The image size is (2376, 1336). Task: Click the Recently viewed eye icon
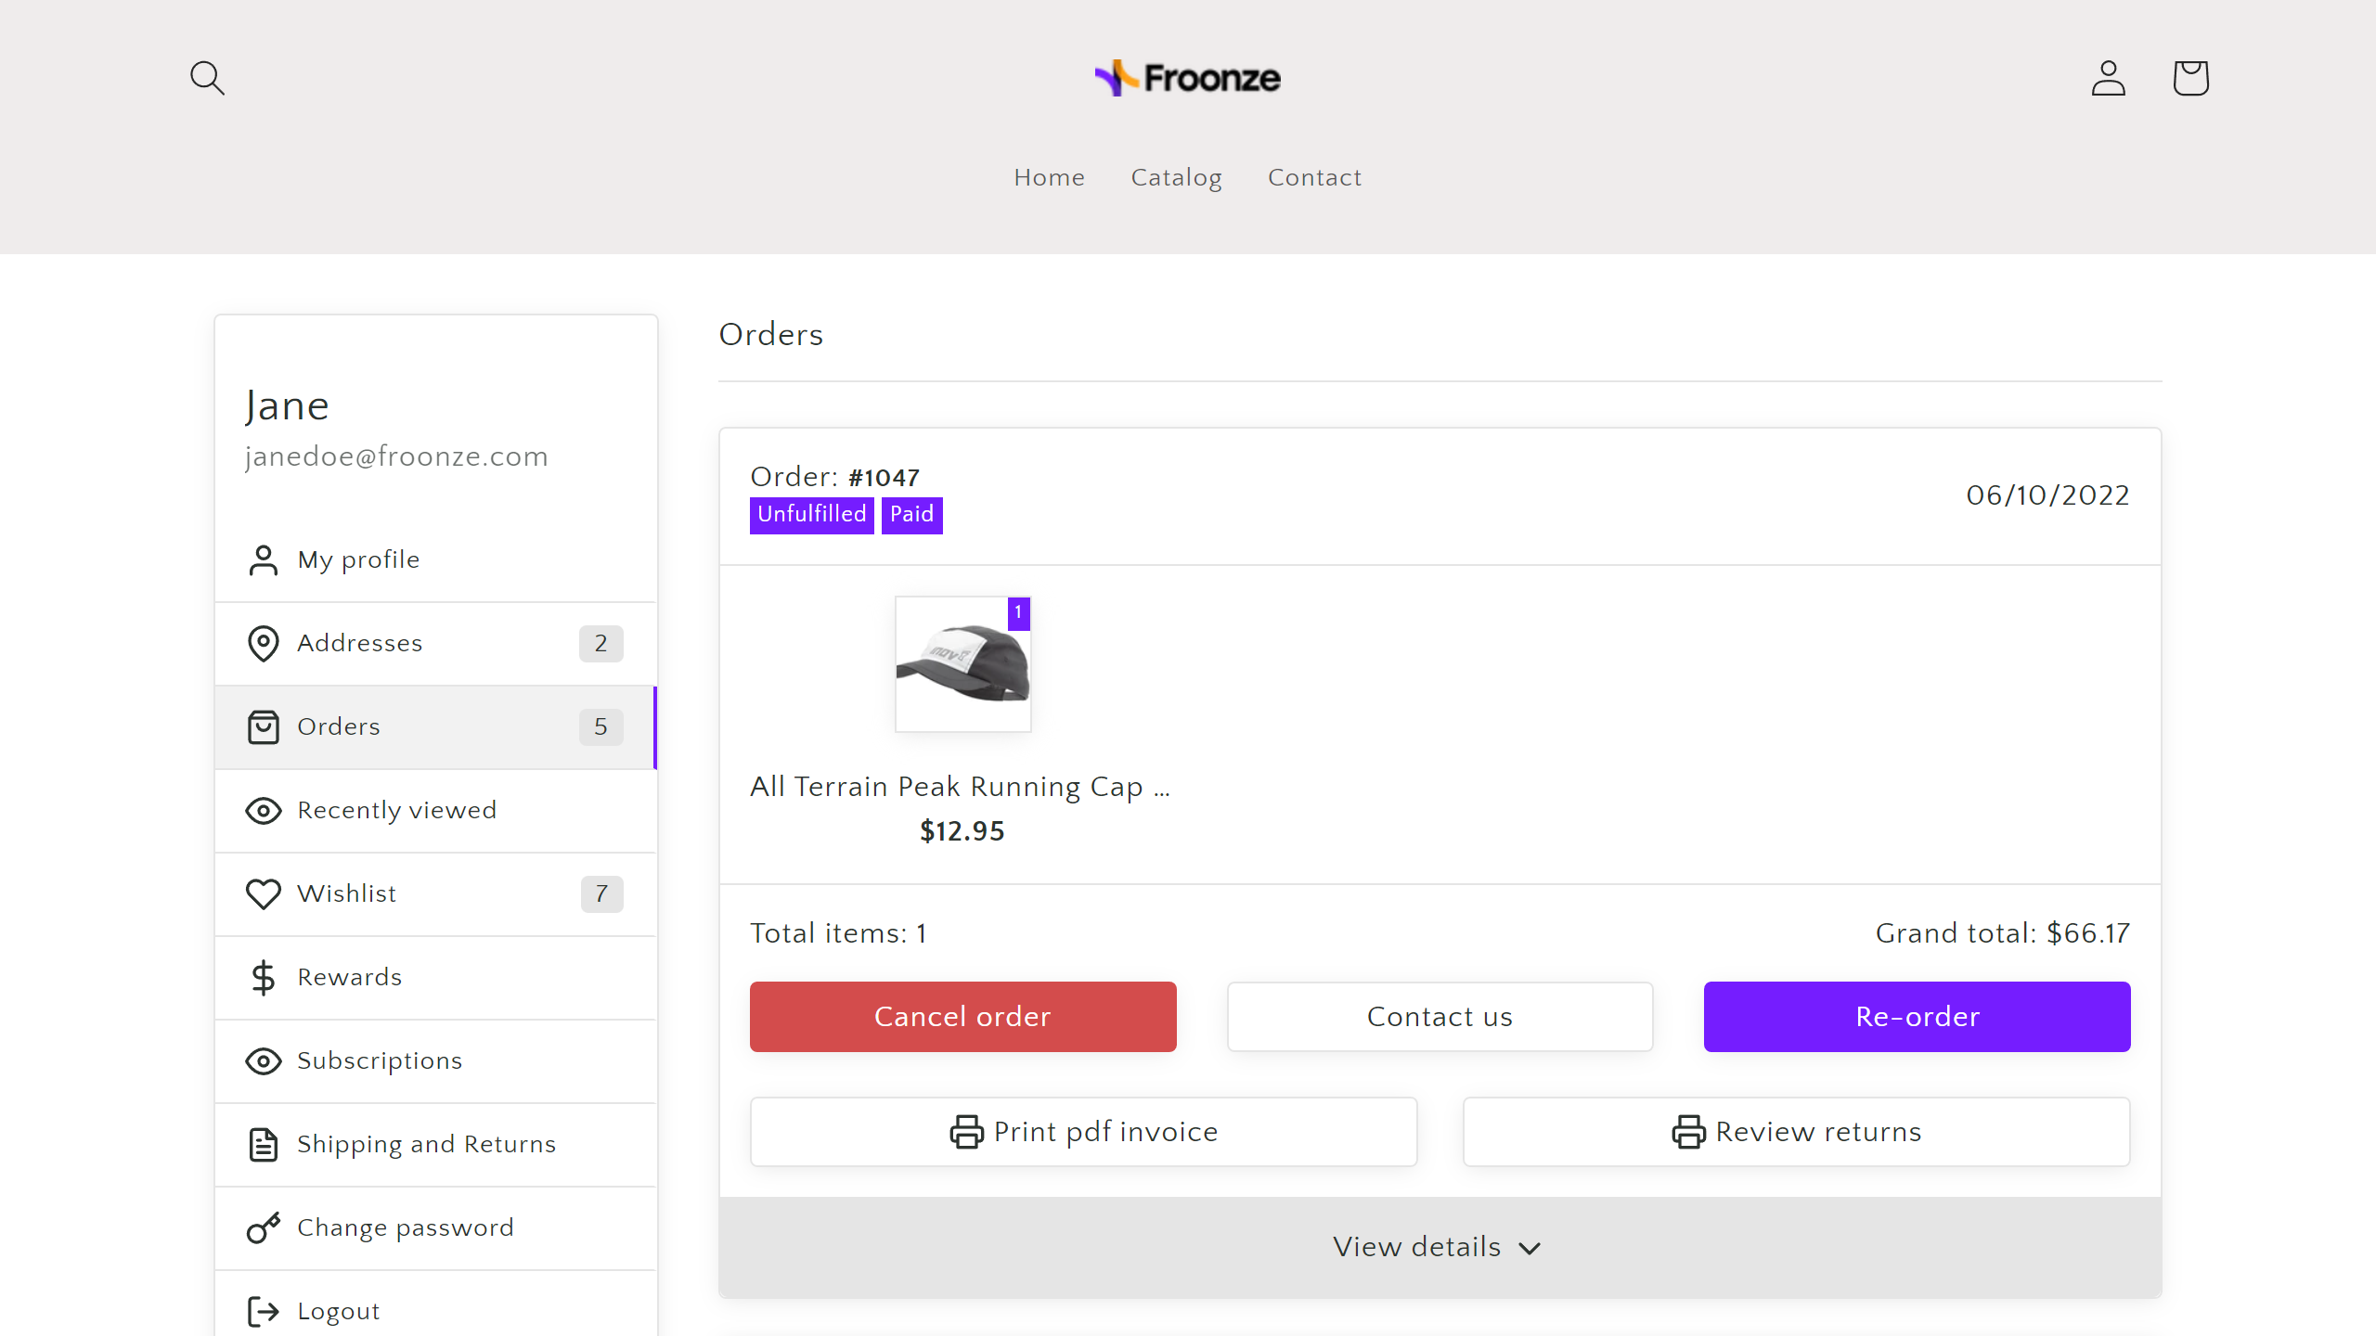(264, 811)
